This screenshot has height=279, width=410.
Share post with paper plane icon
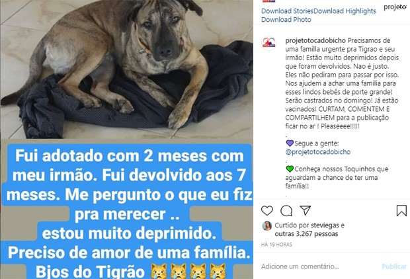point(305,210)
